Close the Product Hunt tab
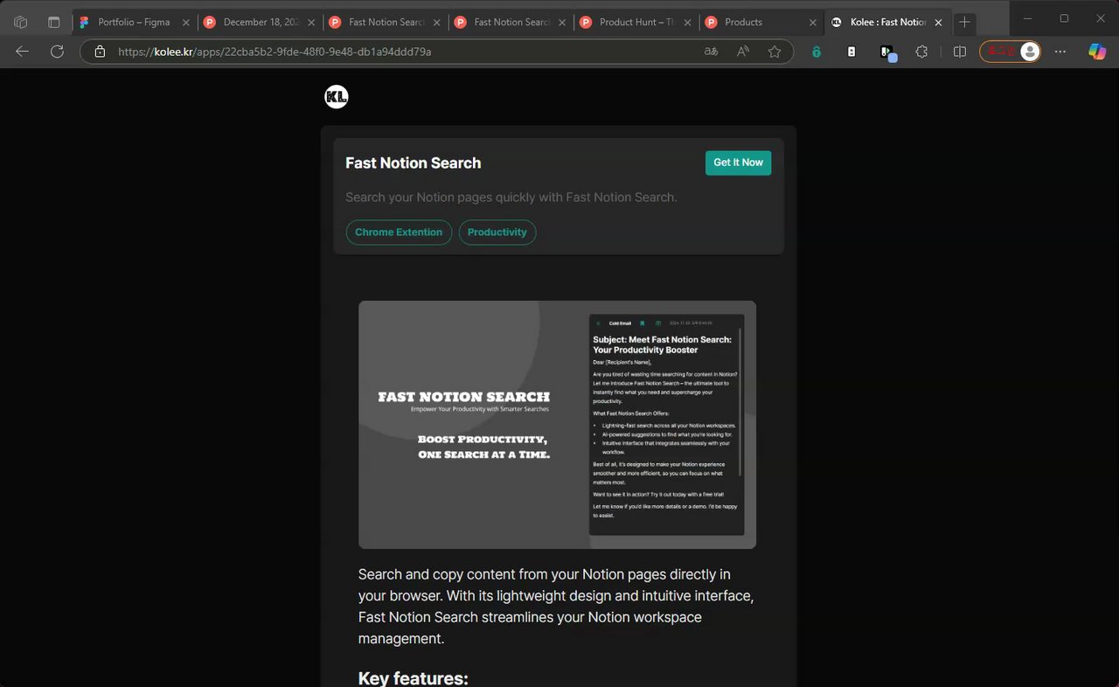The image size is (1119, 687). [688, 23]
